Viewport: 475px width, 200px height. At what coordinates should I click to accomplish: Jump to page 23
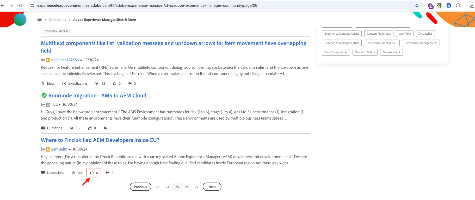pyautogui.click(x=157, y=187)
